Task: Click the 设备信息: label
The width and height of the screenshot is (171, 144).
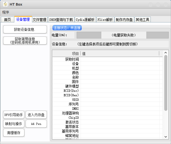Action: 60,44
